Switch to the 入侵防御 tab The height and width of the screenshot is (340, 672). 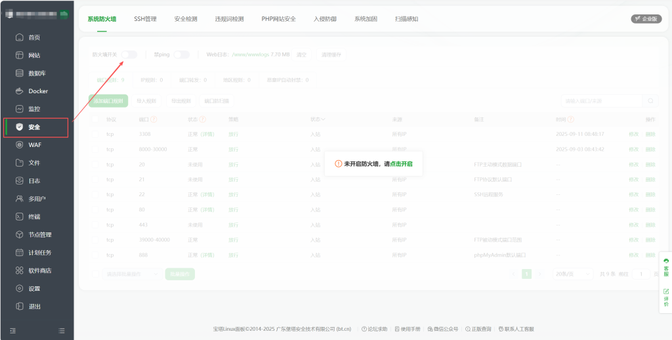coord(325,19)
